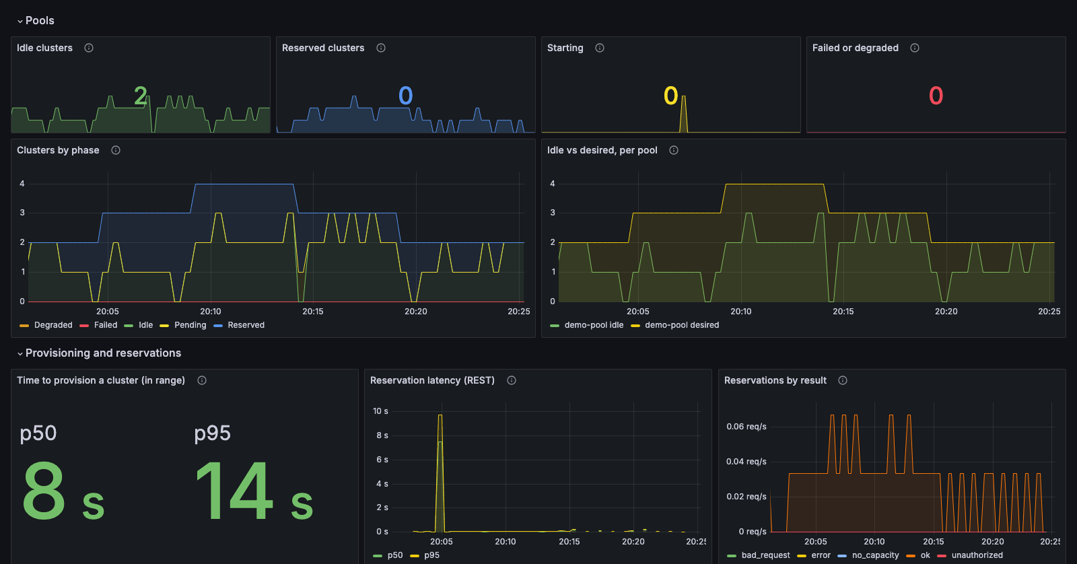Open info icon for Reservations by result
The image size is (1077, 564).
click(843, 380)
